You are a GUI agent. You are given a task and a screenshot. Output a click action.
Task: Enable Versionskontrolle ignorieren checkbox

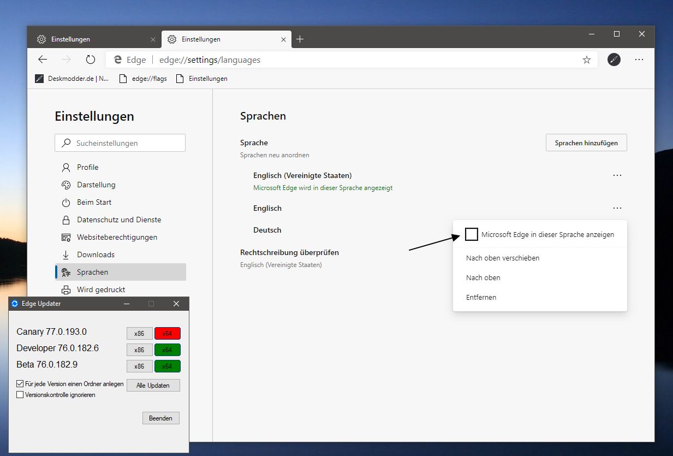(20, 394)
